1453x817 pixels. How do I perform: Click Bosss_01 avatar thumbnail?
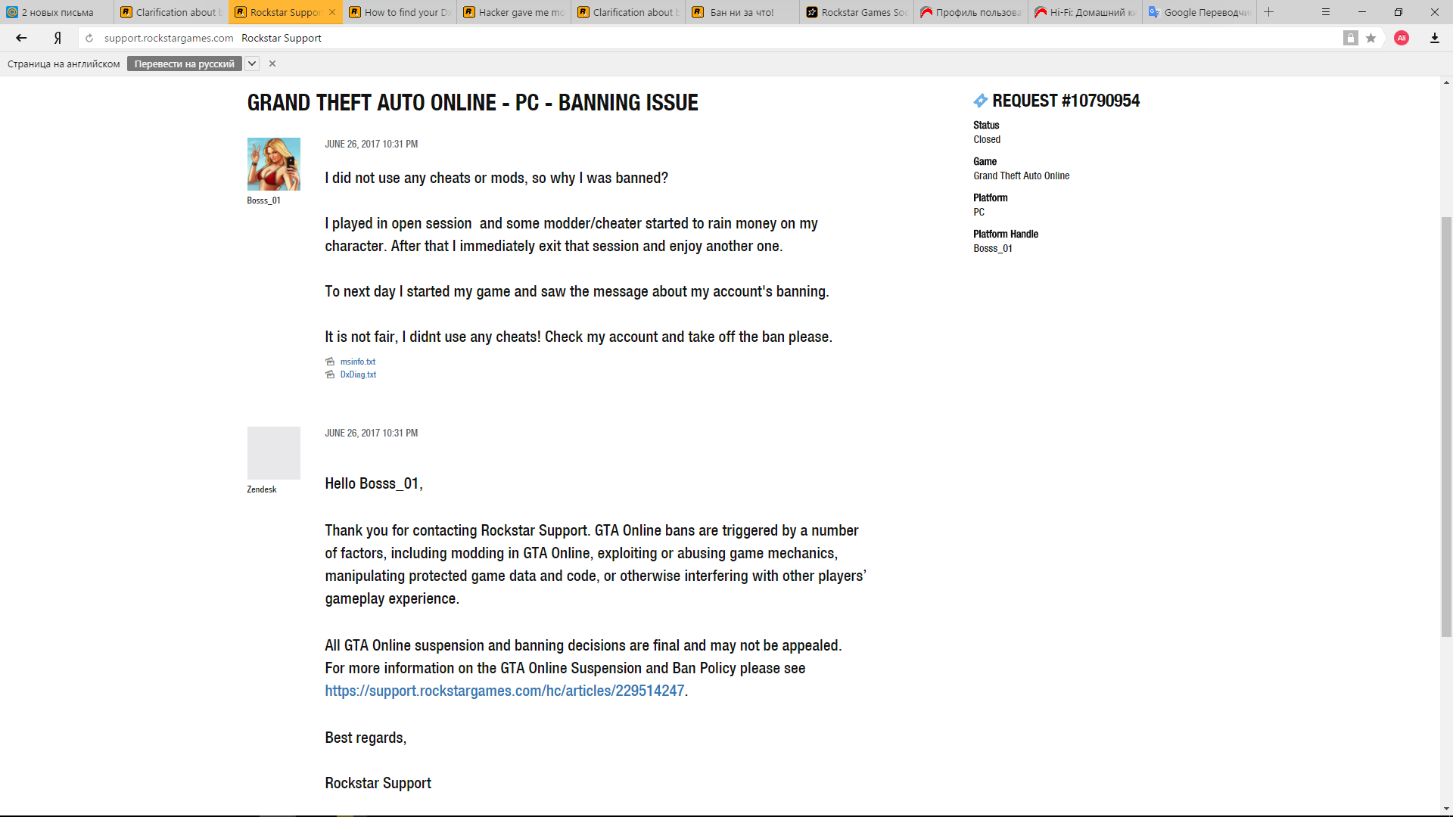tap(273, 163)
